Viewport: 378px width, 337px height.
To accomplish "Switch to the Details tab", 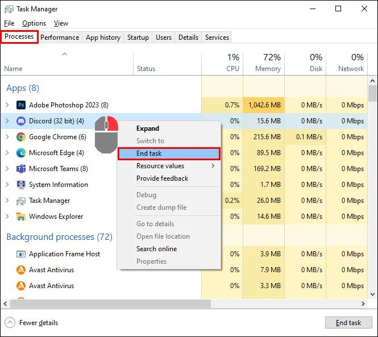I will (x=189, y=38).
